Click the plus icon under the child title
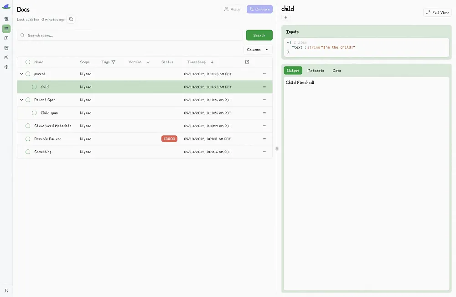The width and height of the screenshot is (456, 297). coord(286,17)
